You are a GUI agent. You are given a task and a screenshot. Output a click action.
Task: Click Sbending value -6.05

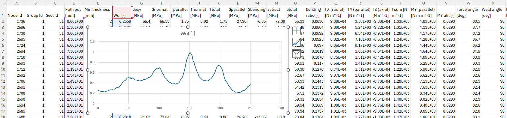tap(257, 21)
